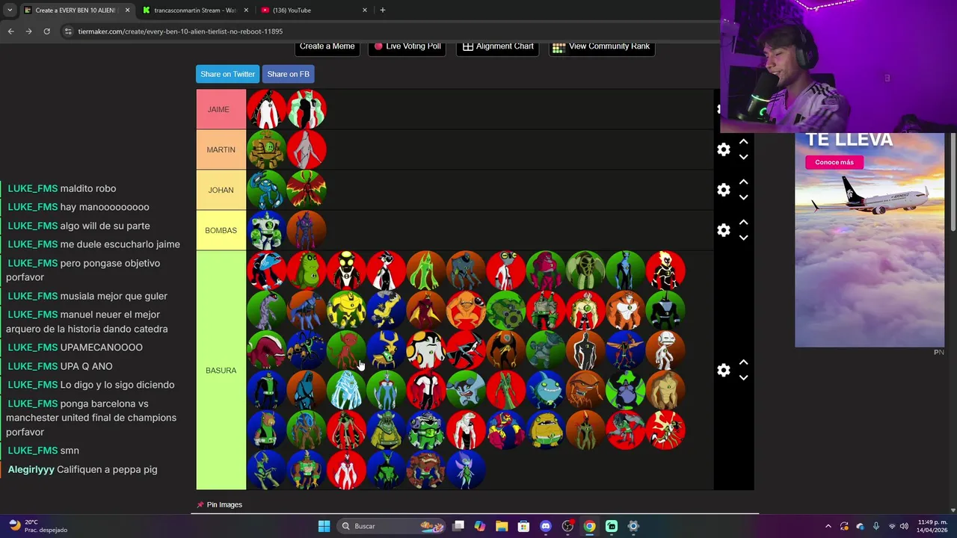The height and width of the screenshot is (538, 957).
Task: Close the trancasconmartin Stream tab
Action: 246,10
